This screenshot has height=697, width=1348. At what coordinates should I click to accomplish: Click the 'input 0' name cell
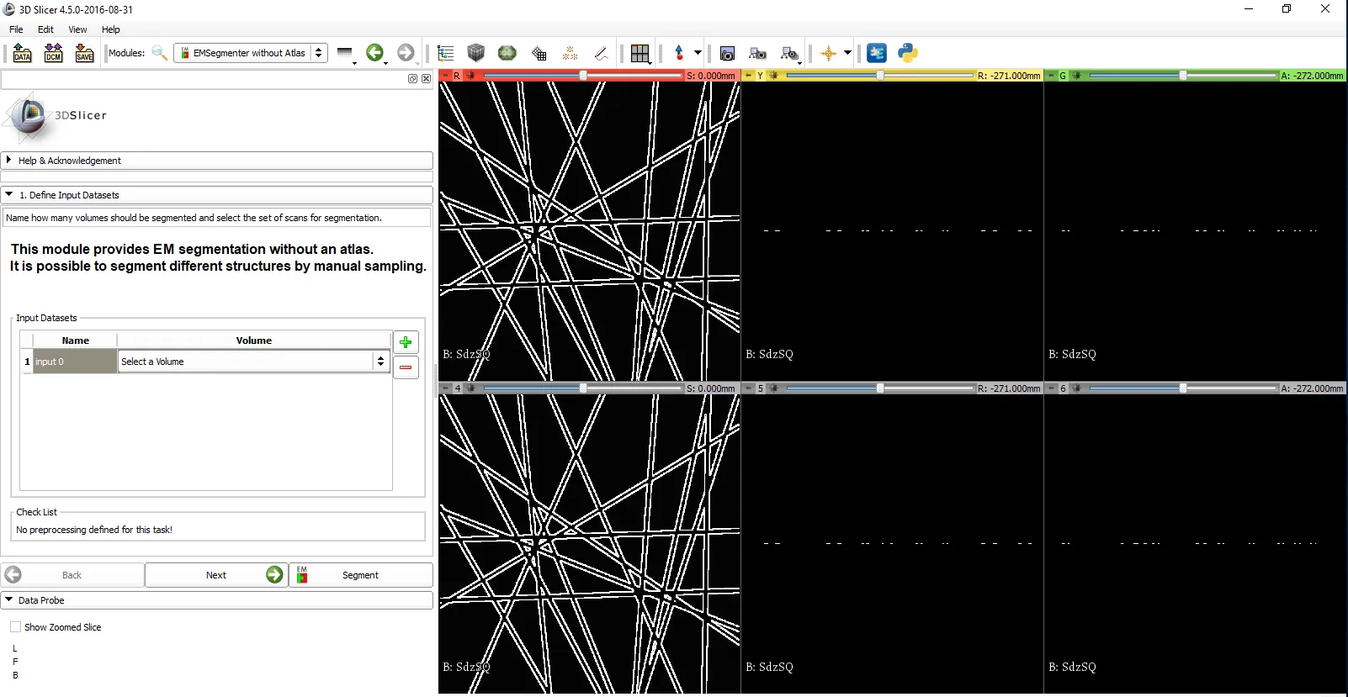pyautogui.click(x=75, y=362)
